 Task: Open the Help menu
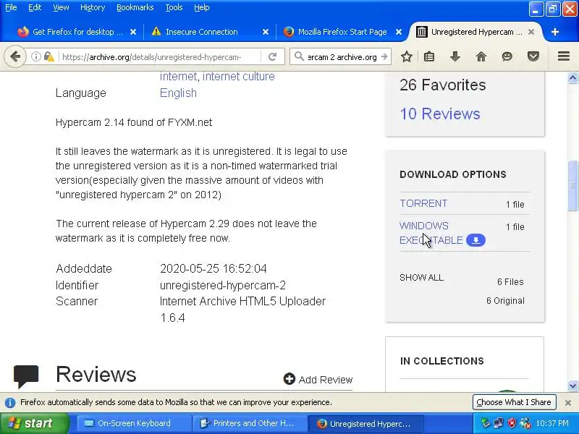coord(202,7)
